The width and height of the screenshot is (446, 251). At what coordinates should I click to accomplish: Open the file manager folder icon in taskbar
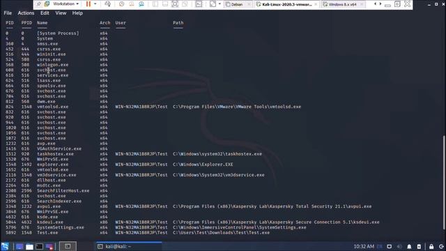coord(29,246)
